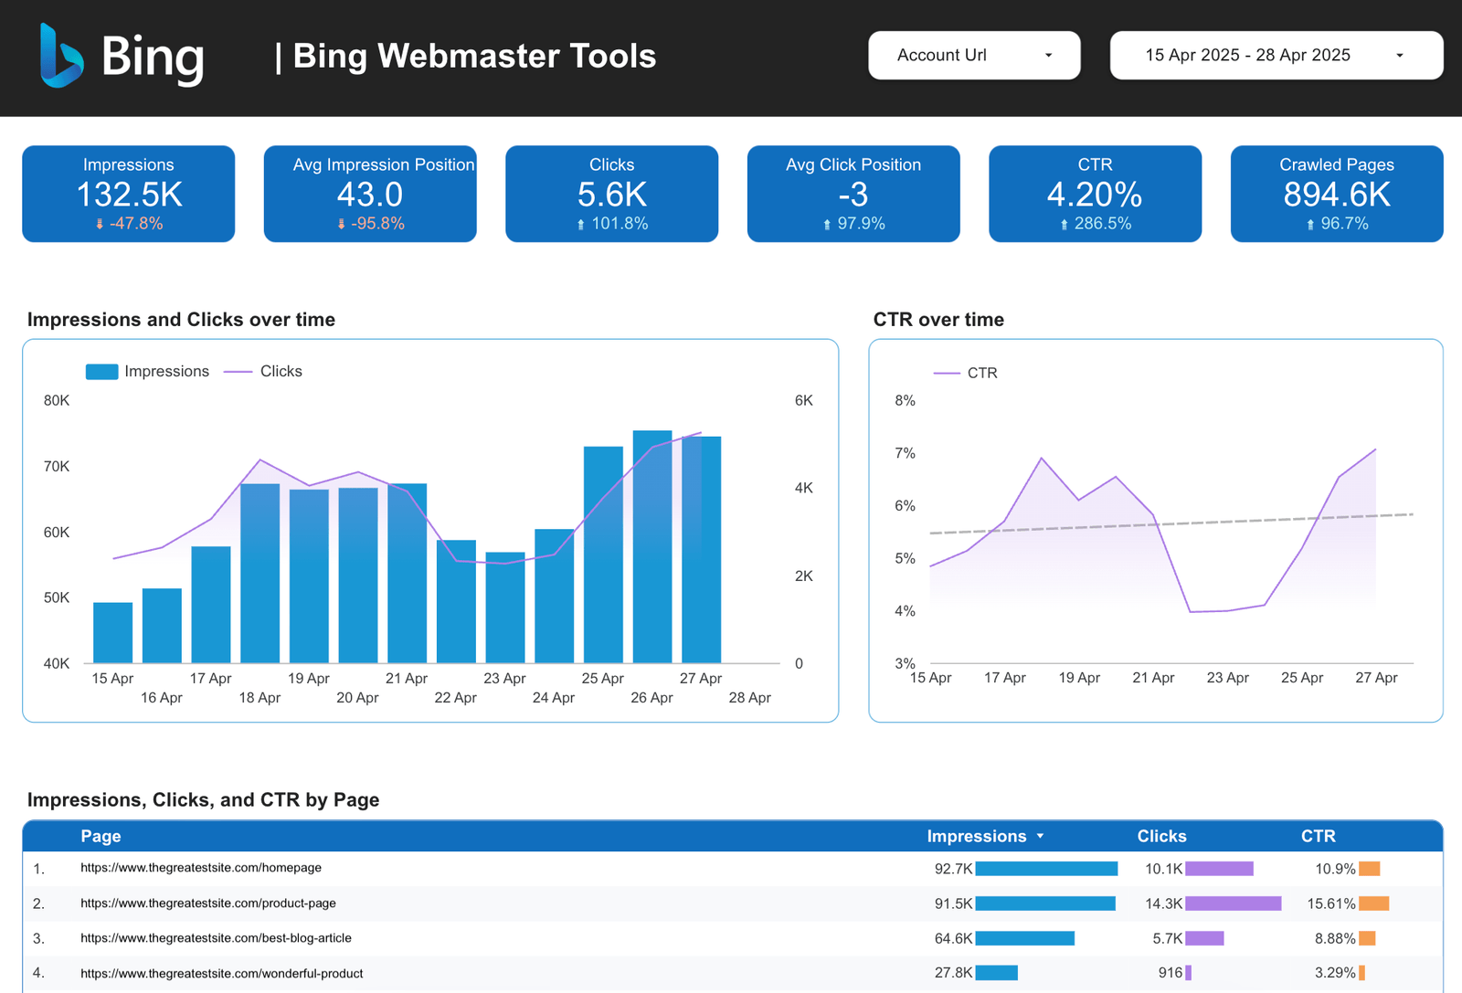The width and height of the screenshot is (1462, 993).
Task: Click the 'CTR over time' chart title
Action: [x=938, y=320]
